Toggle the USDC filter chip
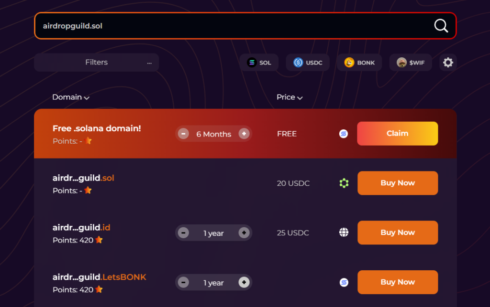 [x=308, y=62]
